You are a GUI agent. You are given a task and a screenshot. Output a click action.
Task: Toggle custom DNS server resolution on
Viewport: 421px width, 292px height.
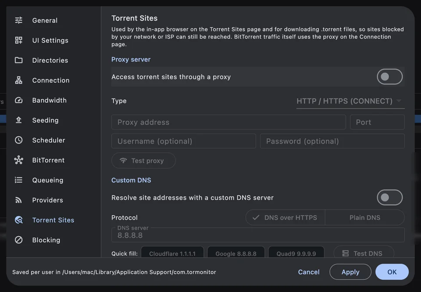[x=389, y=197]
